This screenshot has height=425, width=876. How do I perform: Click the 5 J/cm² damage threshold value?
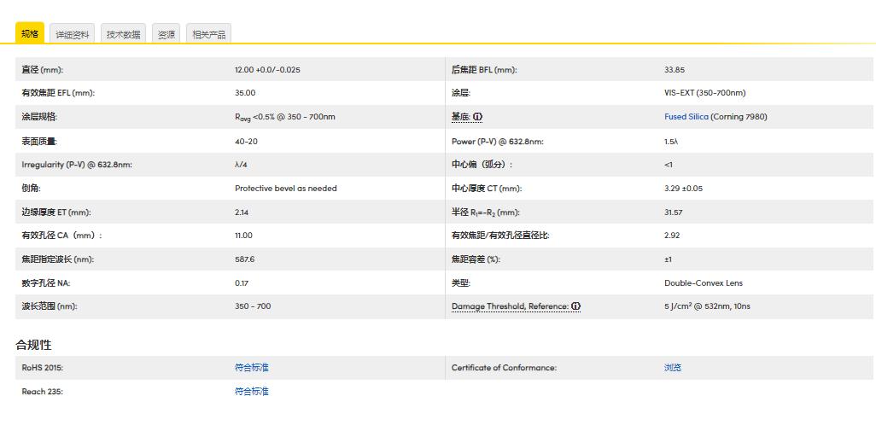point(707,306)
